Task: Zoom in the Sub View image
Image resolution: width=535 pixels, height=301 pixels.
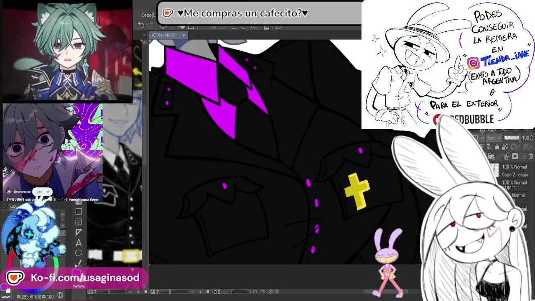Action: tap(138, 292)
